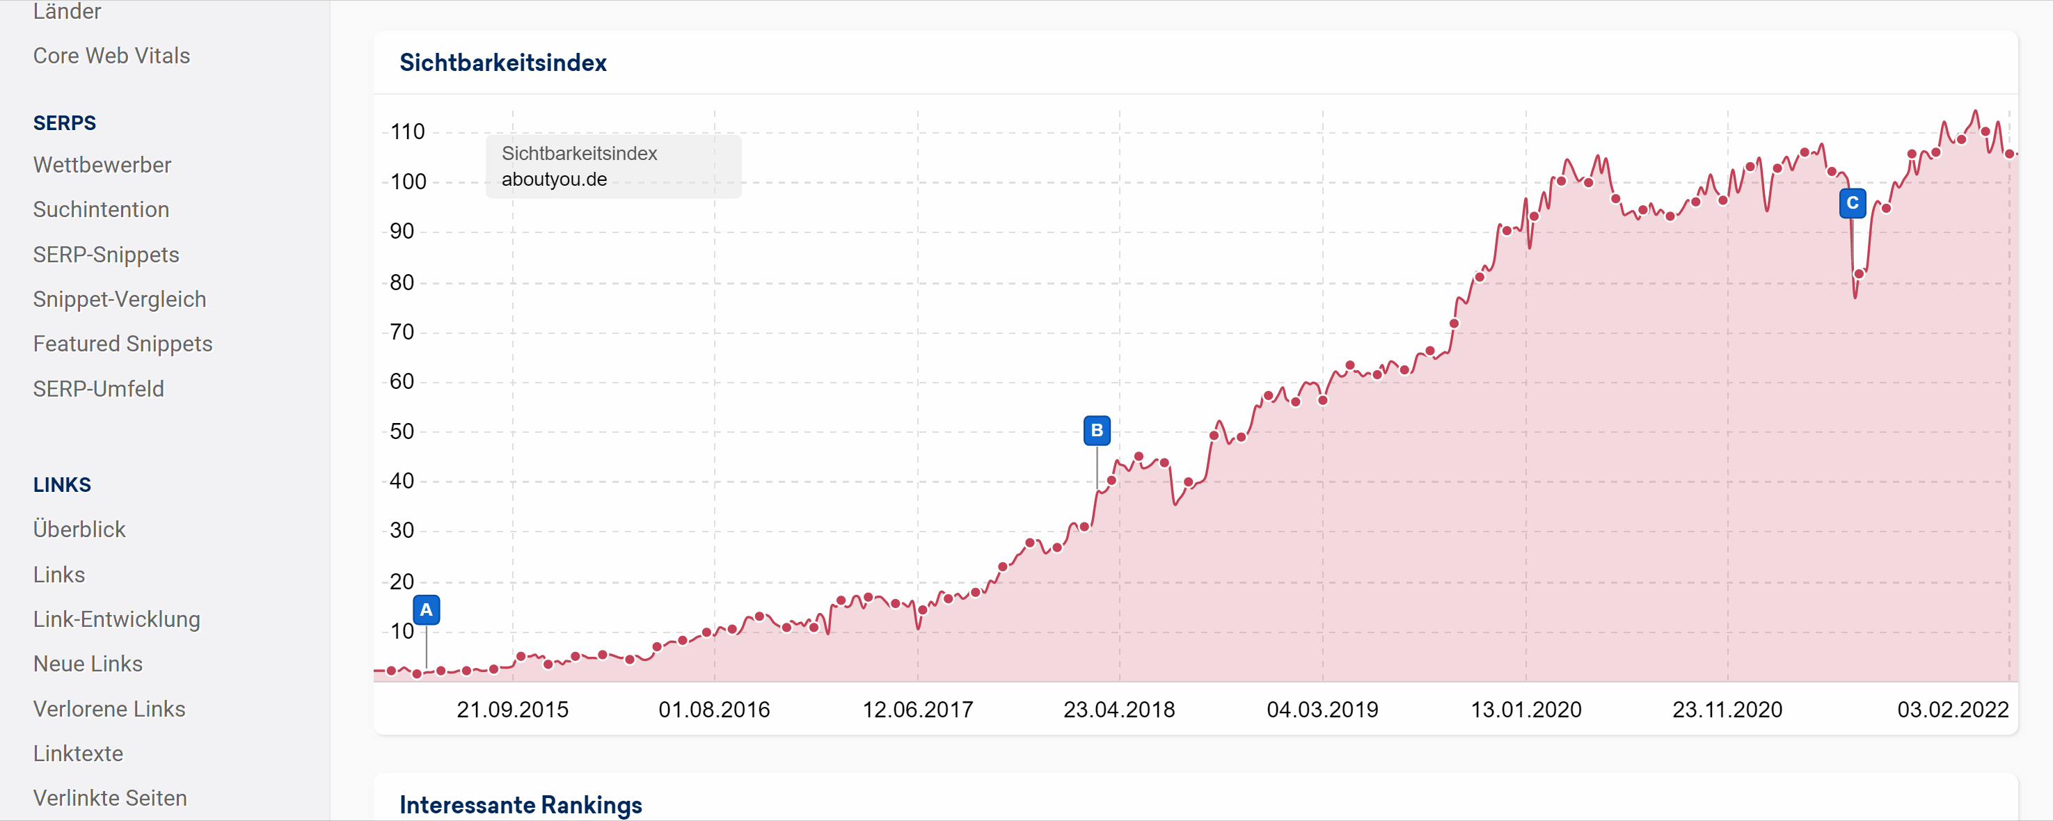Click event pin C on chart

[1852, 203]
